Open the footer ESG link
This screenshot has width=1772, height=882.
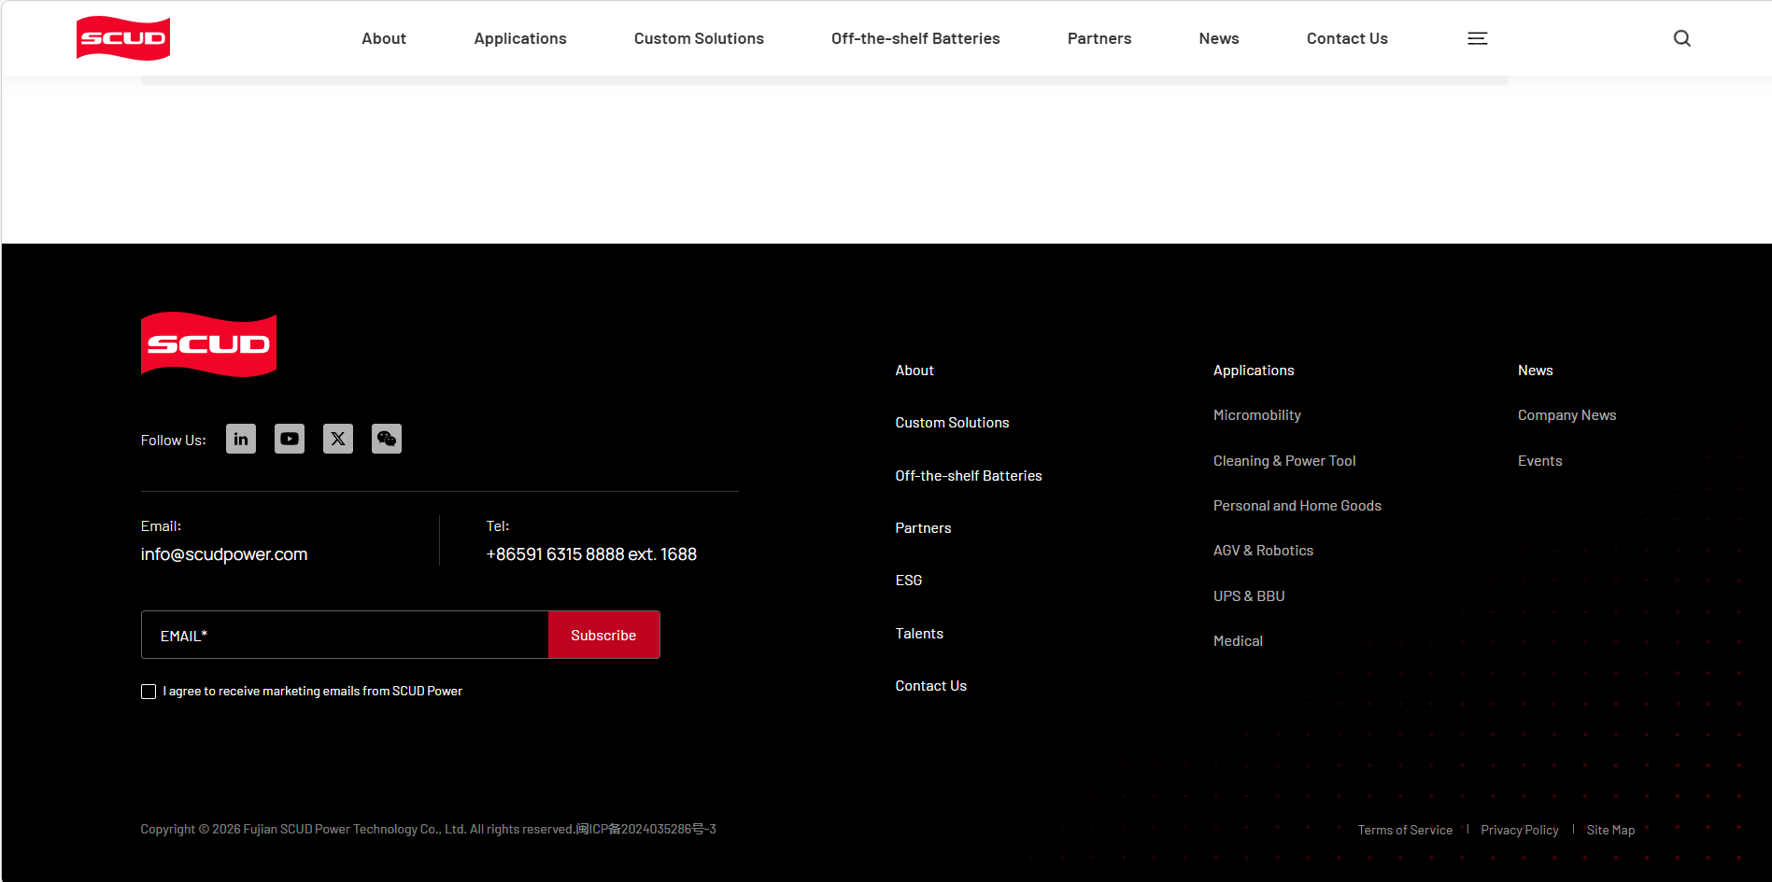[x=909, y=581]
